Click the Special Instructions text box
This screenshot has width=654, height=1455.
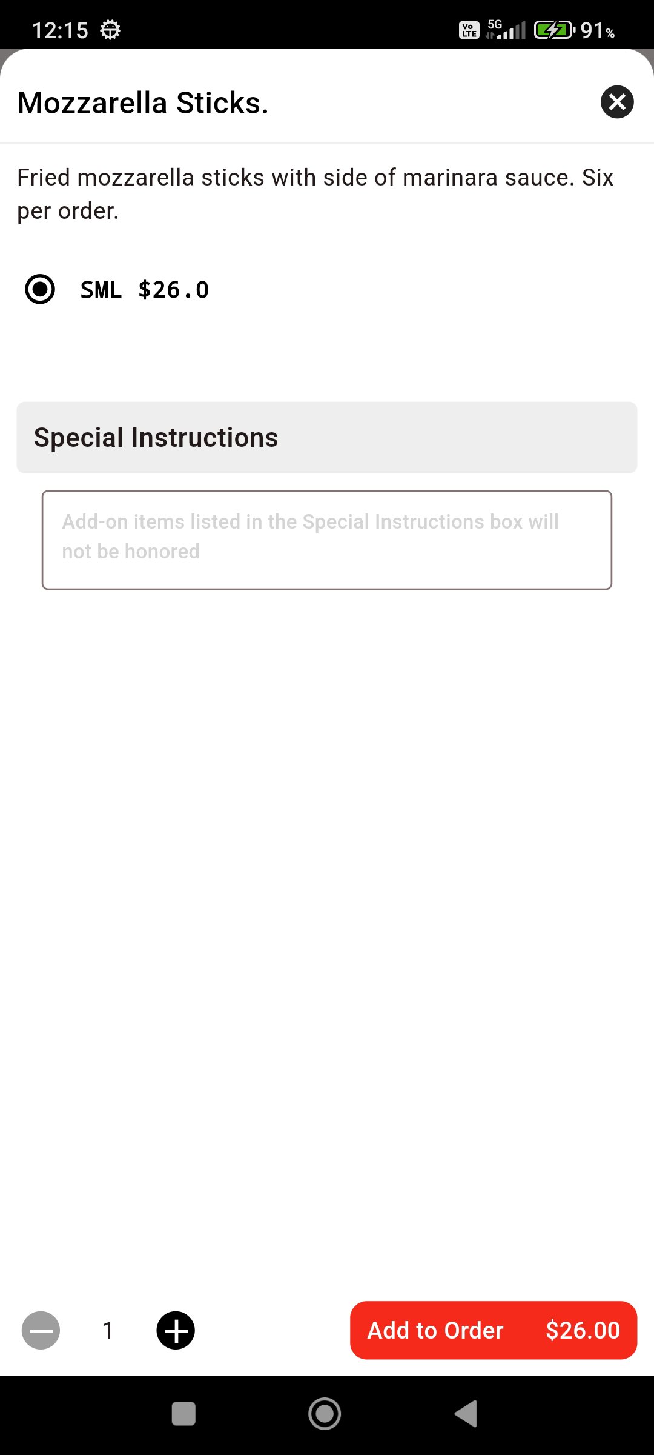327,540
